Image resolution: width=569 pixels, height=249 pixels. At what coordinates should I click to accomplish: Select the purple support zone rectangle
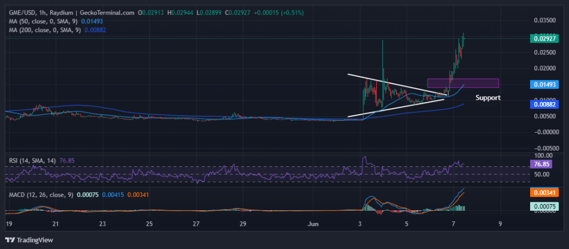coord(462,83)
